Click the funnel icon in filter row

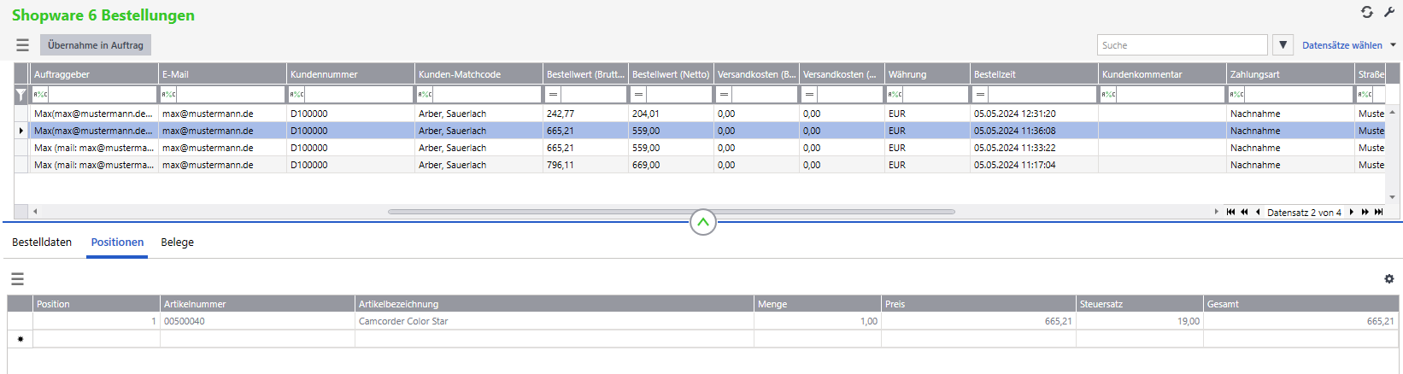[x=21, y=95]
